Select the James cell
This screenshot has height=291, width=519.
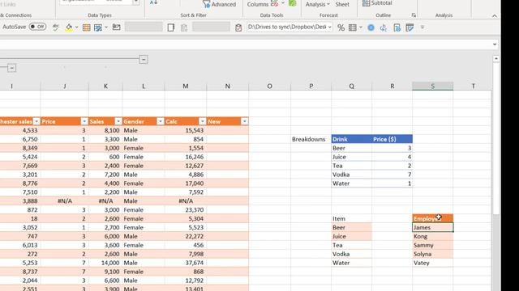(x=432, y=227)
